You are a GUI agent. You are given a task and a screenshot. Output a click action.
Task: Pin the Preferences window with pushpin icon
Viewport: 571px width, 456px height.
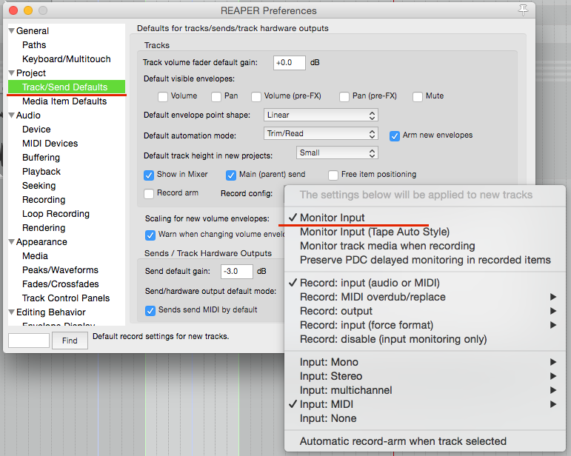pyautogui.click(x=523, y=10)
